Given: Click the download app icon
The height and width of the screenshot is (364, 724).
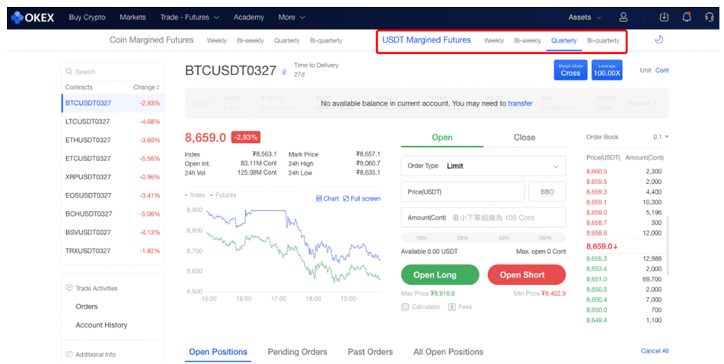Looking at the screenshot, I should click(x=664, y=17).
